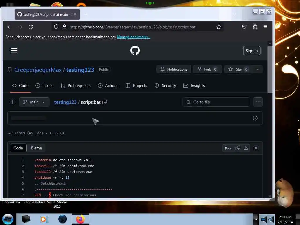Open the Issues tab
The height and width of the screenshot is (225, 300).
click(45, 86)
